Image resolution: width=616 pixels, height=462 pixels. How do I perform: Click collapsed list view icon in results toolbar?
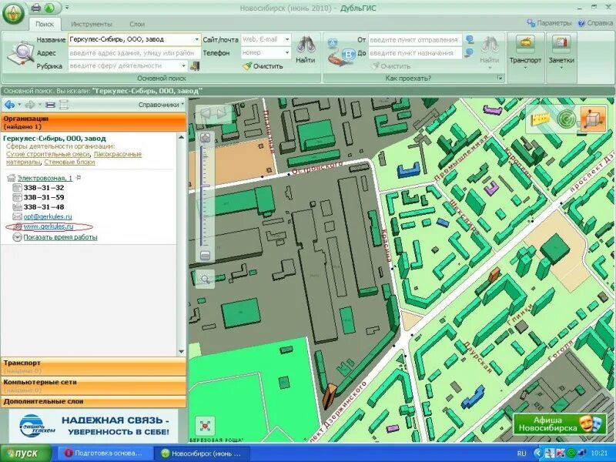click(50, 105)
